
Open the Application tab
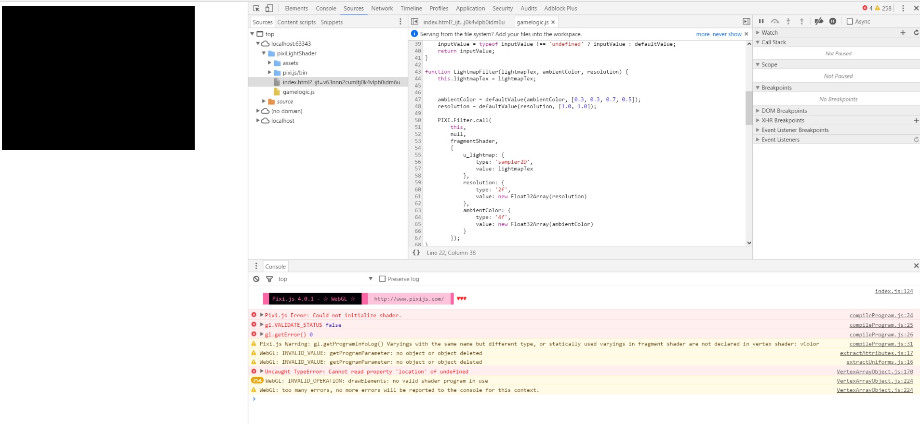(470, 8)
